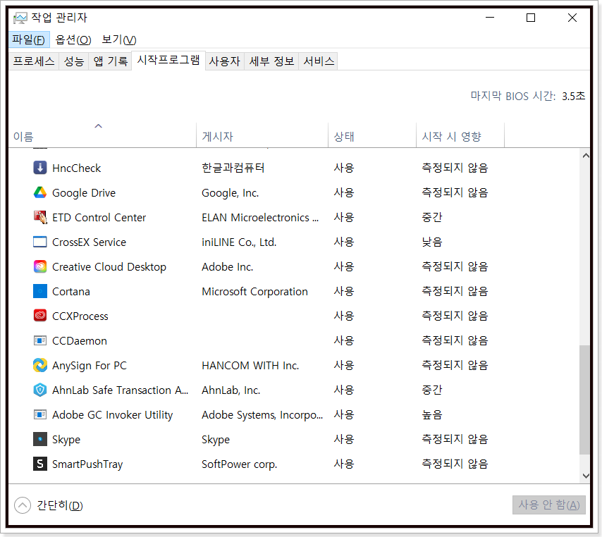This screenshot has height=537, width=602.
Task: Click the CrossEX Service icon
Action: [x=40, y=242]
